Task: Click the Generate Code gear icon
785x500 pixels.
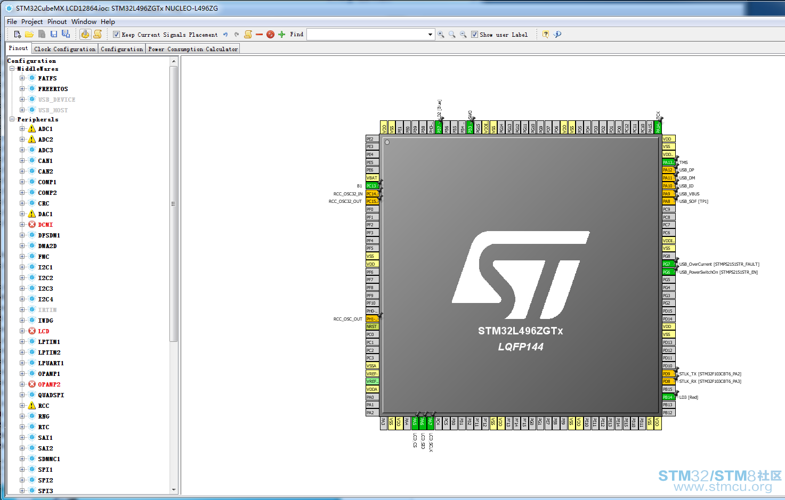Action: coord(85,34)
